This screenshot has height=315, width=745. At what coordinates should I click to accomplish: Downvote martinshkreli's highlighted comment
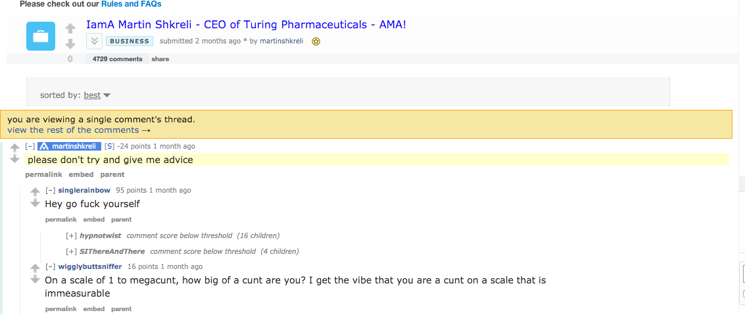[x=15, y=158]
